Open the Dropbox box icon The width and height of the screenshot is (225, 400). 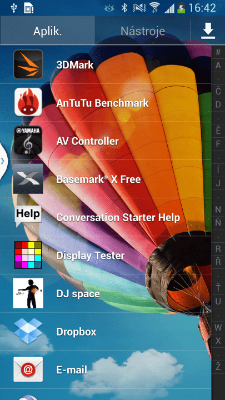28,331
